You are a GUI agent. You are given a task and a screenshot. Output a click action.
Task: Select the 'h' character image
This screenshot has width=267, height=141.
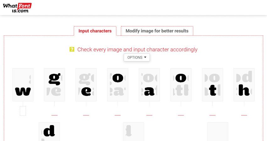point(244,85)
